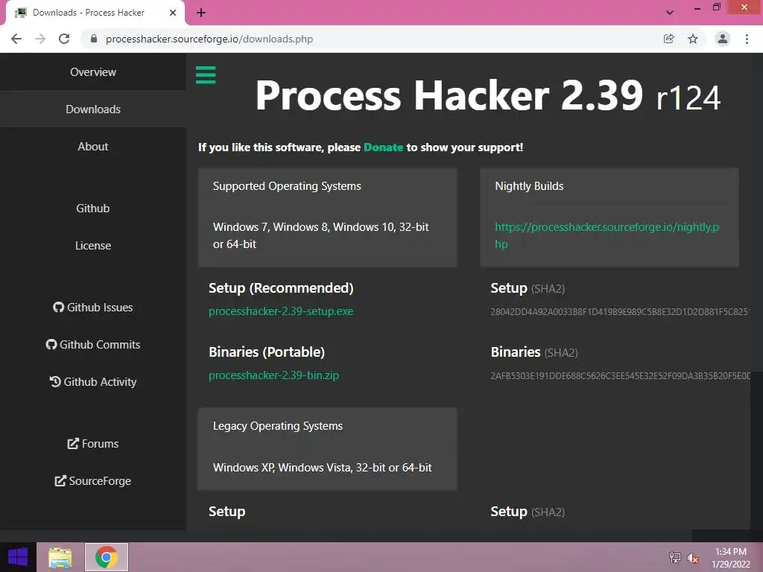
Task: Open Chrome three-dot menu
Action: (x=747, y=39)
